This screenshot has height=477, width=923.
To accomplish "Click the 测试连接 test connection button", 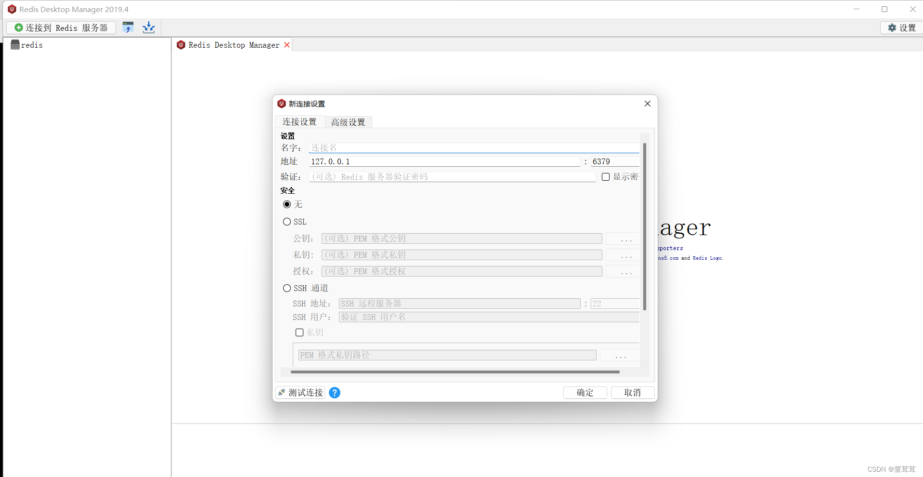I will pyautogui.click(x=300, y=393).
